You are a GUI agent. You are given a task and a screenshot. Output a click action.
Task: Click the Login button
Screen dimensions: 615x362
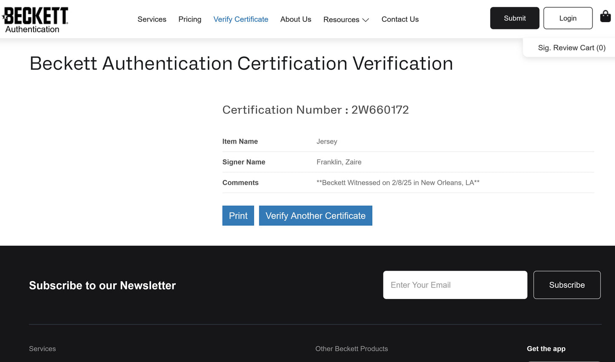point(568,18)
